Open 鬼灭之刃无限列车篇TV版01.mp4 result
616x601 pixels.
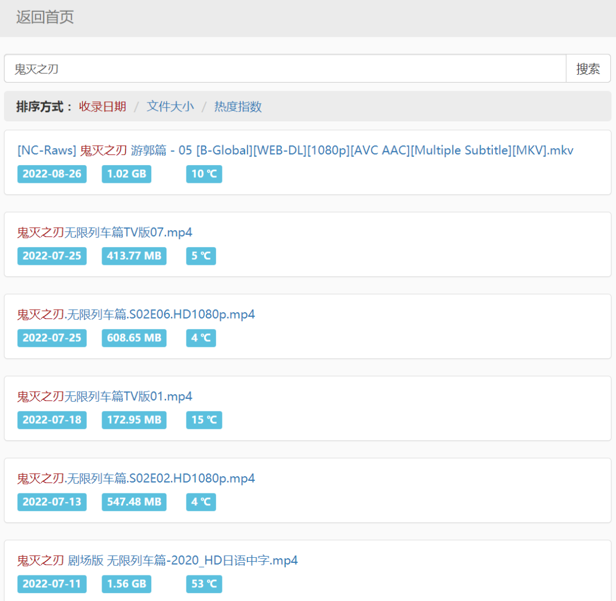pyautogui.click(x=104, y=396)
